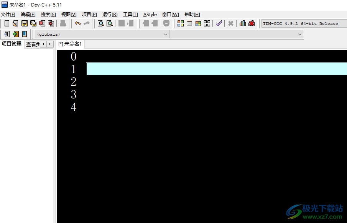This screenshot has width=347, height=223.
Task: Click the goto bookmark icon
Action: [154, 23]
